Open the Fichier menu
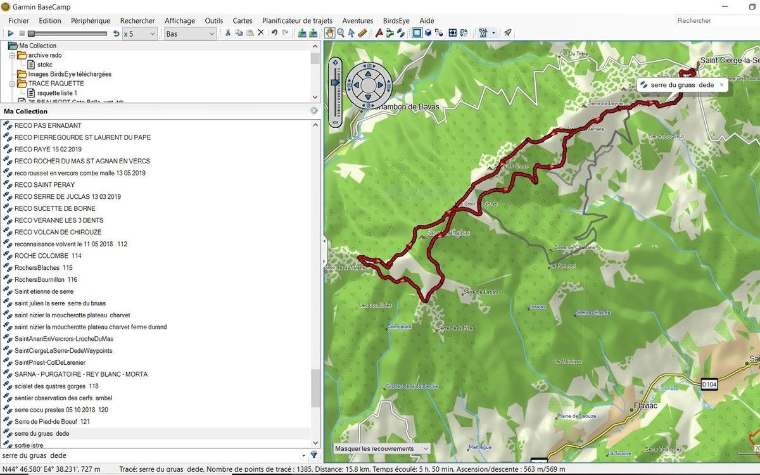This screenshot has height=475, width=760. [x=19, y=21]
